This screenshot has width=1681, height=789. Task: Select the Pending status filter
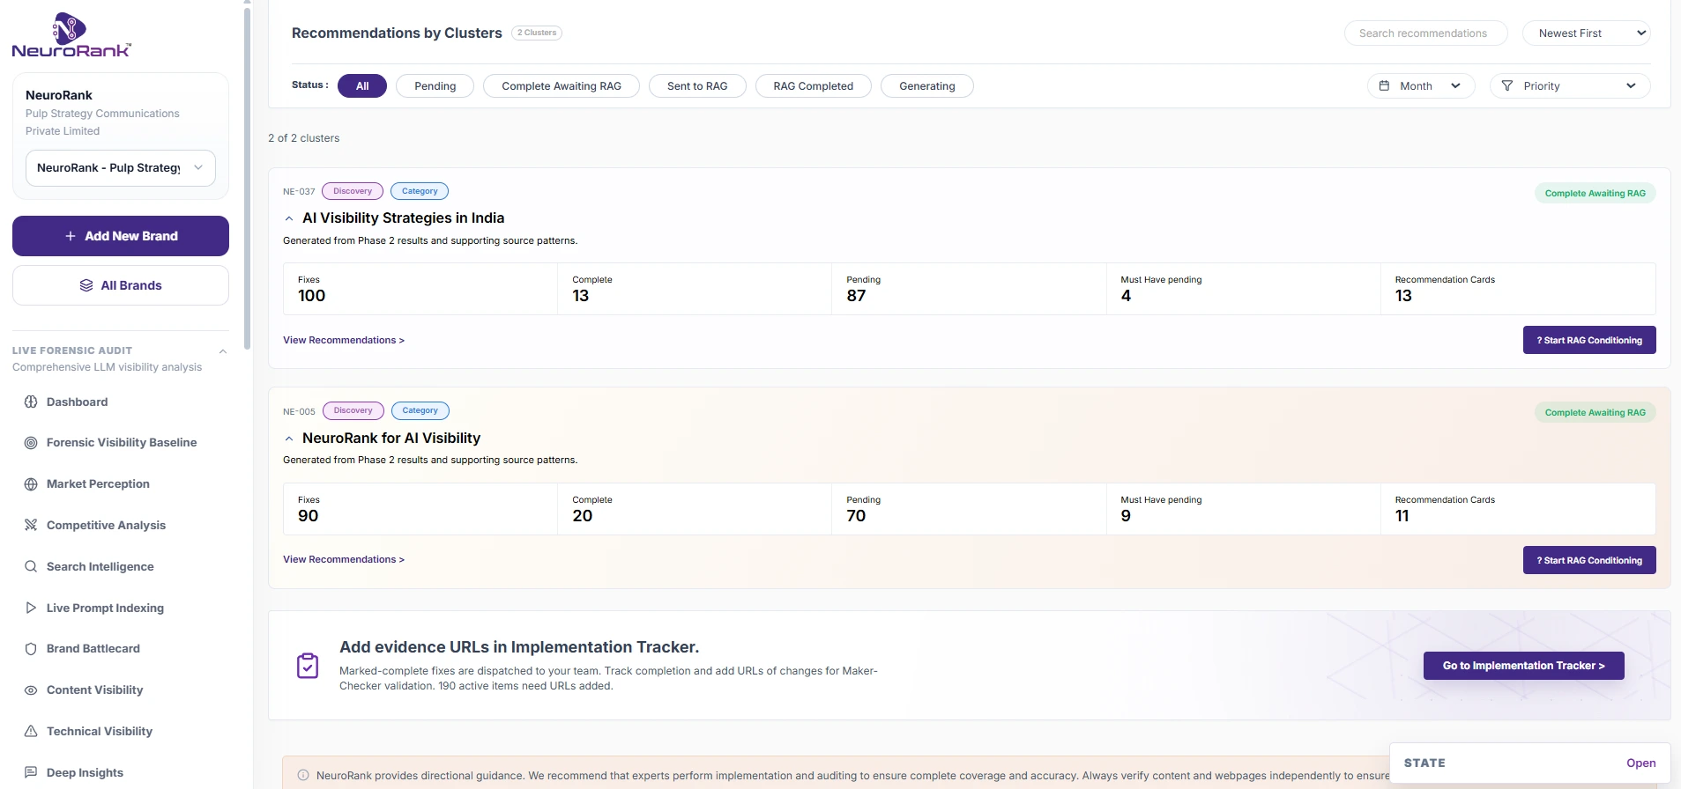(435, 85)
